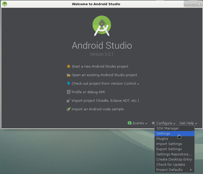Image resolution: width=203 pixels, height=174 pixels.
Task: Open SDK Manager from Configure menu
Action: tap(168, 128)
